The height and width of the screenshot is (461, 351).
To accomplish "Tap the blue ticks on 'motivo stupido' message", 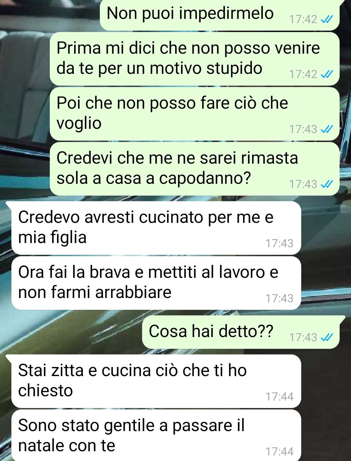I will click(326, 75).
